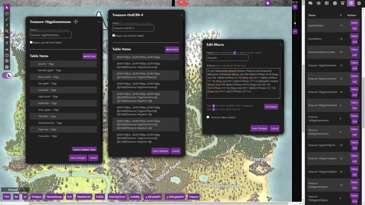
Task: Click the Darkness eye tool
Action: 7,49
